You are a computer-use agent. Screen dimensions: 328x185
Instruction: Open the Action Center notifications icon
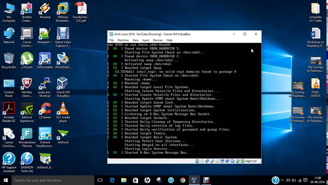pyautogui.click(x=305, y=180)
